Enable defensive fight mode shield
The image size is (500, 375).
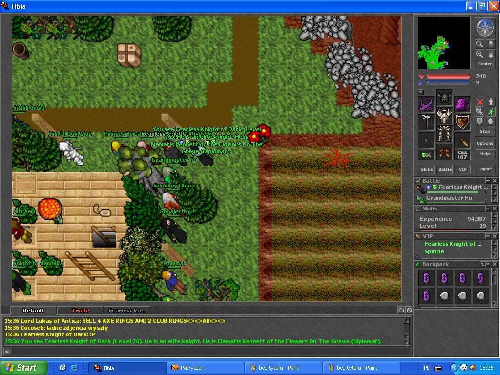tap(479, 121)
